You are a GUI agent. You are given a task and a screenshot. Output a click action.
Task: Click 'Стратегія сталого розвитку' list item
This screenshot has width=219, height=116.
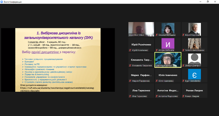pyautogui.click(x=49, y=82)
